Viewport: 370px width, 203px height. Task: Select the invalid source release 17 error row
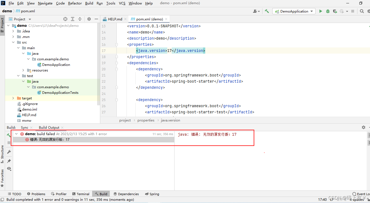point(94,140)
